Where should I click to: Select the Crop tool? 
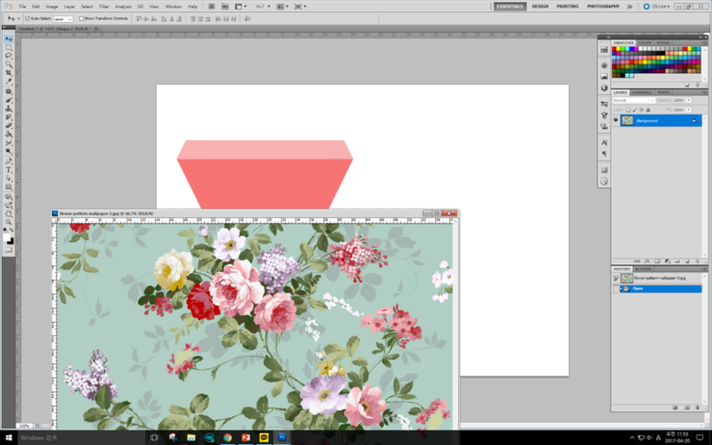(9, 73)
